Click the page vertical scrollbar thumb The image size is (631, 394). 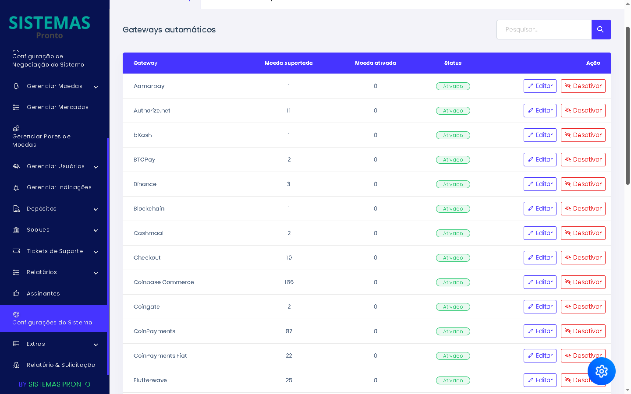pyautogui.click(x=627, y=105)
